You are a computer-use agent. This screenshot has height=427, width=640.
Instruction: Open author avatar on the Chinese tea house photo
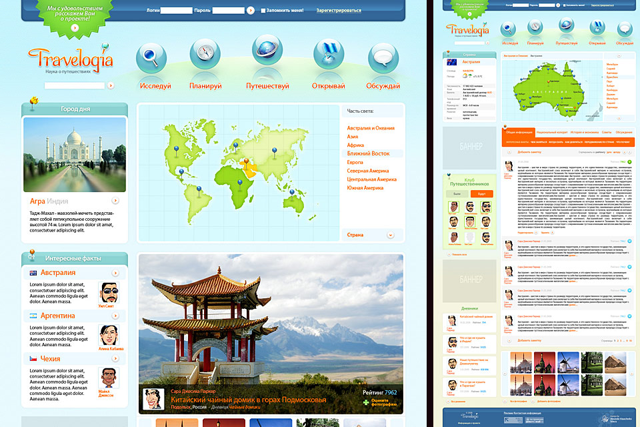(x=153, y=399)
